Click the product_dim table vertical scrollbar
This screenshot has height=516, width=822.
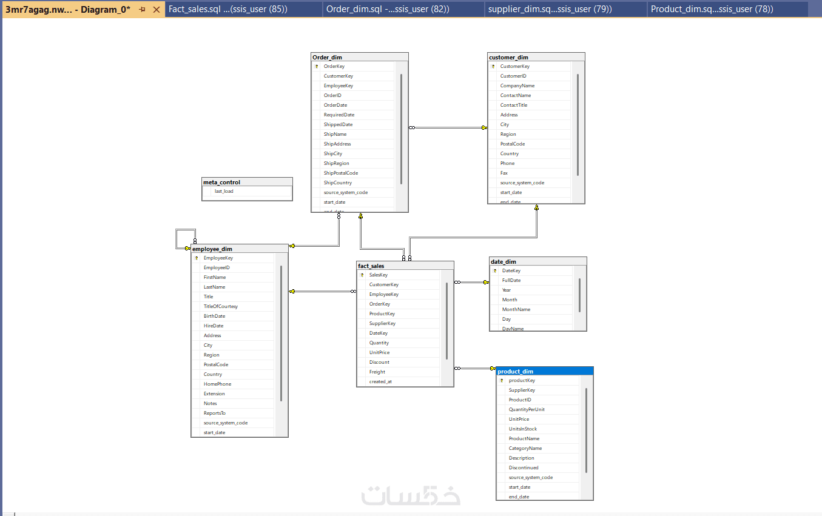[x=586, y=431]
